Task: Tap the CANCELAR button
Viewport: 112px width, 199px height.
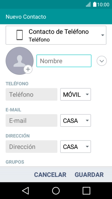Action: (x=50, y=175)
